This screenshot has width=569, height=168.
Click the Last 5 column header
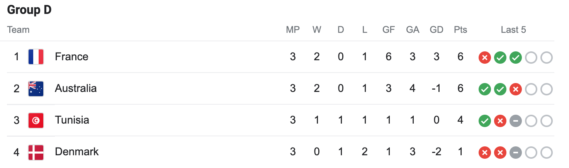point(513,30)
